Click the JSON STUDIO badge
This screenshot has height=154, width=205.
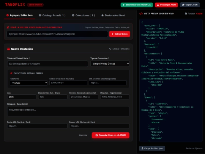coord(35,5)
